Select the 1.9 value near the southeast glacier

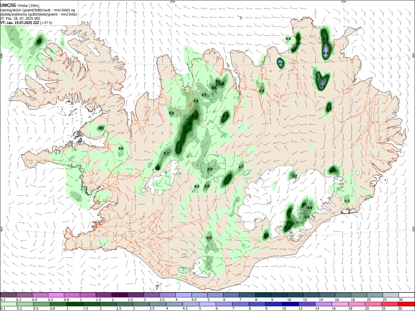[x=288, y=227]
